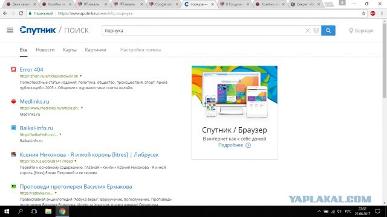The image size is (387, 217).
Task: Select the Все tab
Action: [x=24, y=49]
